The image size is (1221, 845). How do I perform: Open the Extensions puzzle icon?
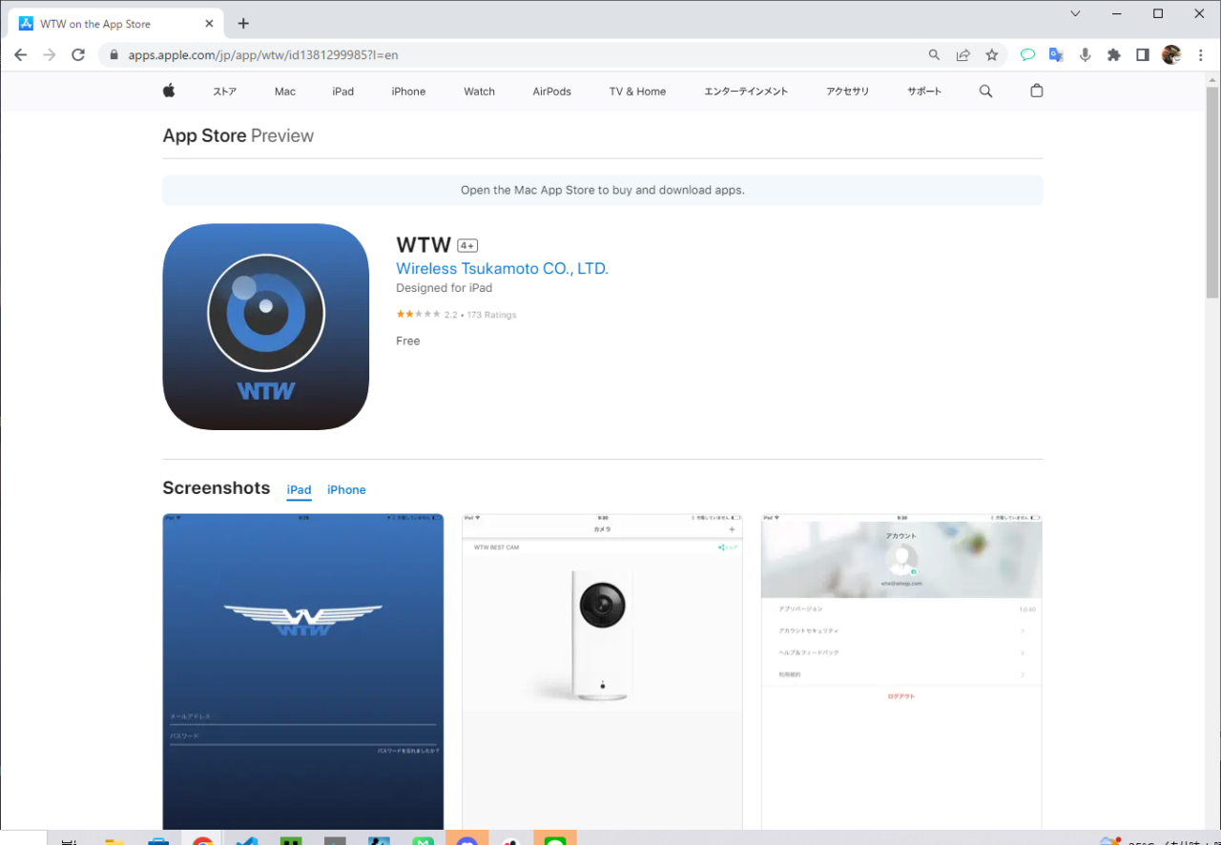(x=1113, y=55)
